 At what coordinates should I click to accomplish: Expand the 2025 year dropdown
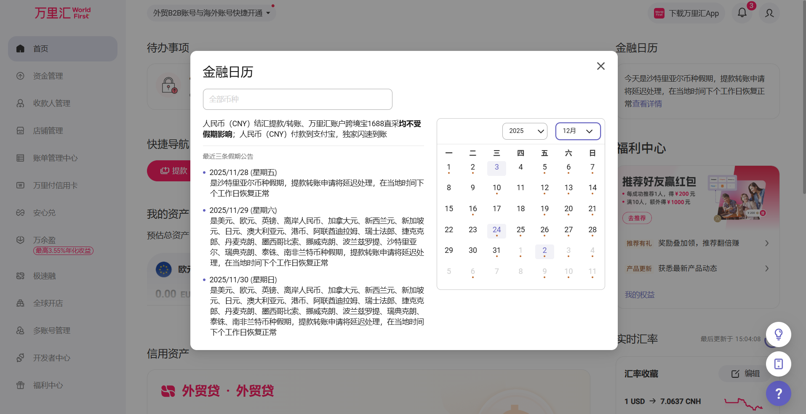[525, 131]
